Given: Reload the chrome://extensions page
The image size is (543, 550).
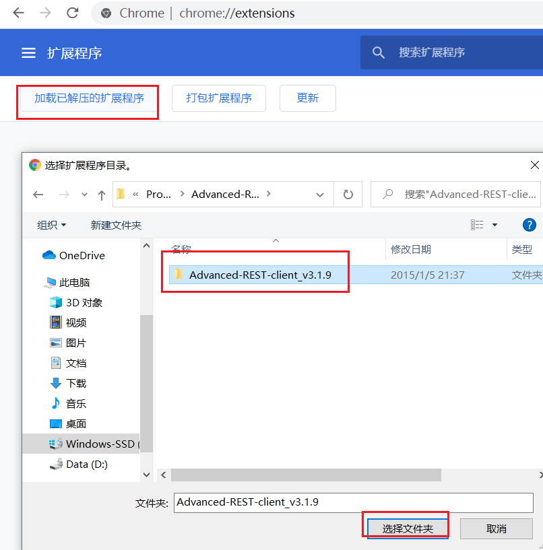Looking at the screenshot, I should [72, 13].
